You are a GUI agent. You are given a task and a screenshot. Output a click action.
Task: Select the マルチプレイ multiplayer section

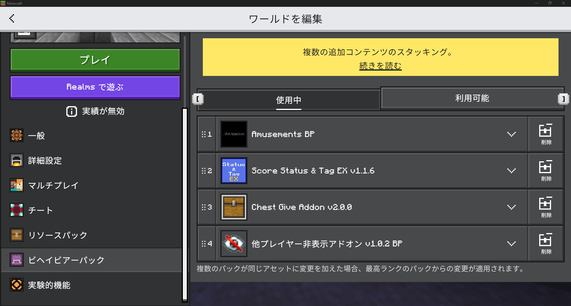[x=53, y=185]
